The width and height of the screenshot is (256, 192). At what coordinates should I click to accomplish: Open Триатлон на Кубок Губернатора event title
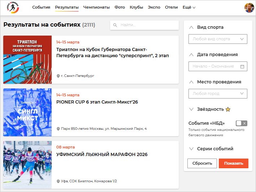click(113, 52)
